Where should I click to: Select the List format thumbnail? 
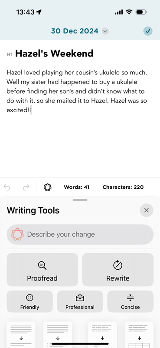point(102,335)
